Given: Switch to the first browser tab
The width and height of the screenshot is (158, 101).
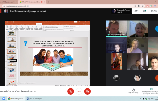Looking at the screenshot, I should (9, 2).
